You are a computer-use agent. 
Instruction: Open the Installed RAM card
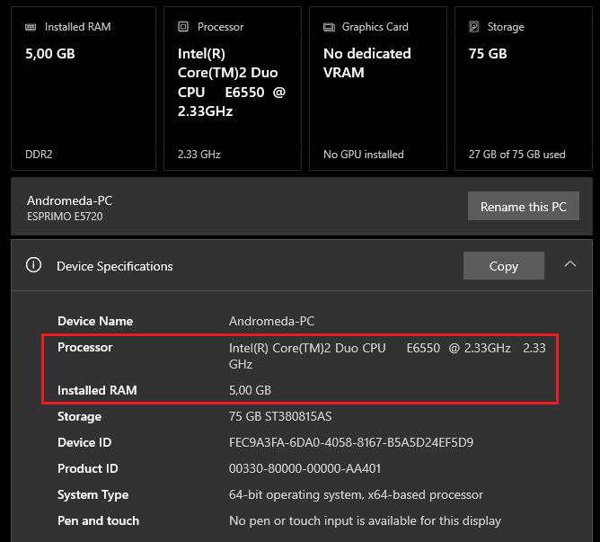(x=83, y=90)
